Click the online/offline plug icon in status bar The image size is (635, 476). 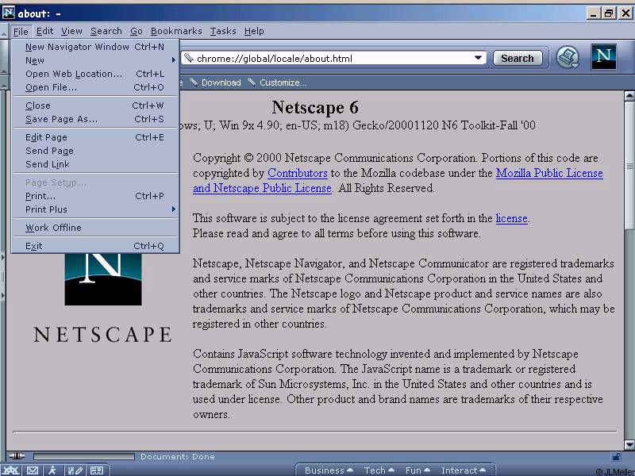click(17, 456)
